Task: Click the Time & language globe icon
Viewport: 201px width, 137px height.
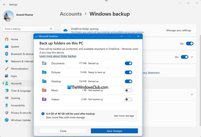Action: (7, 91)
